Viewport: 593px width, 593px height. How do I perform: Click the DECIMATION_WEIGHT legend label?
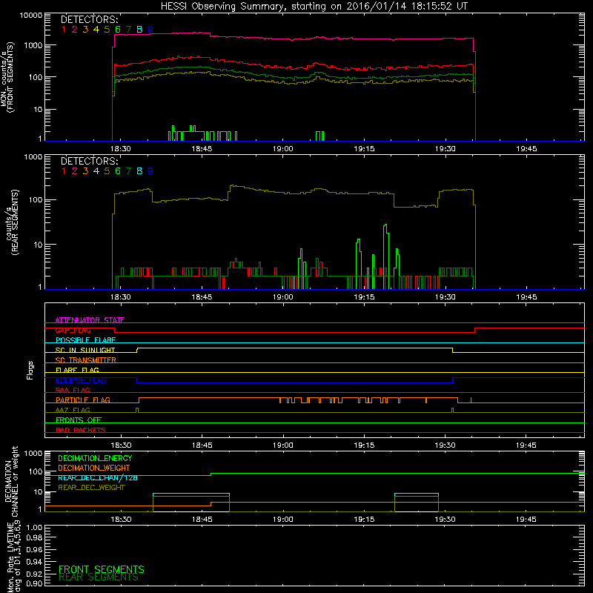94,468
